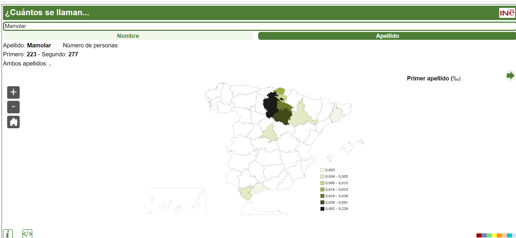Pick the cyan color swatch
Screen dimensions: 516x238
point(509,236)
